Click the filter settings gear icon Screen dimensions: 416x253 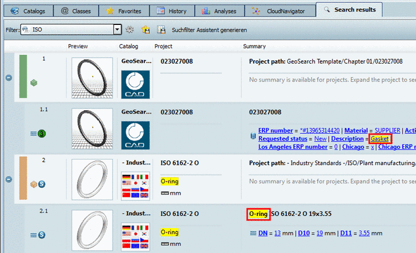pos(129,29)
